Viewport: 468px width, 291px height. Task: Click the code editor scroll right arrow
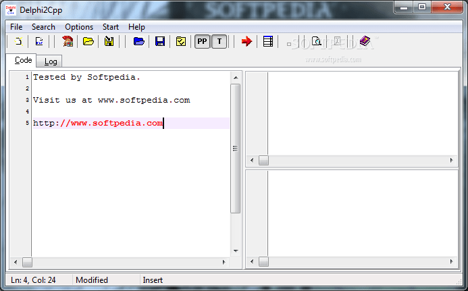pyautogui.click(x=224, y=263)
